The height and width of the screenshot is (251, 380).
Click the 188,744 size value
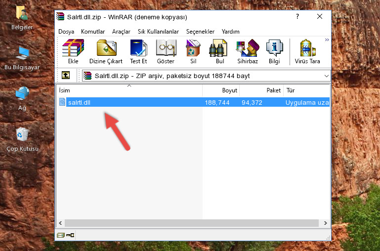(x=217, y=102)
